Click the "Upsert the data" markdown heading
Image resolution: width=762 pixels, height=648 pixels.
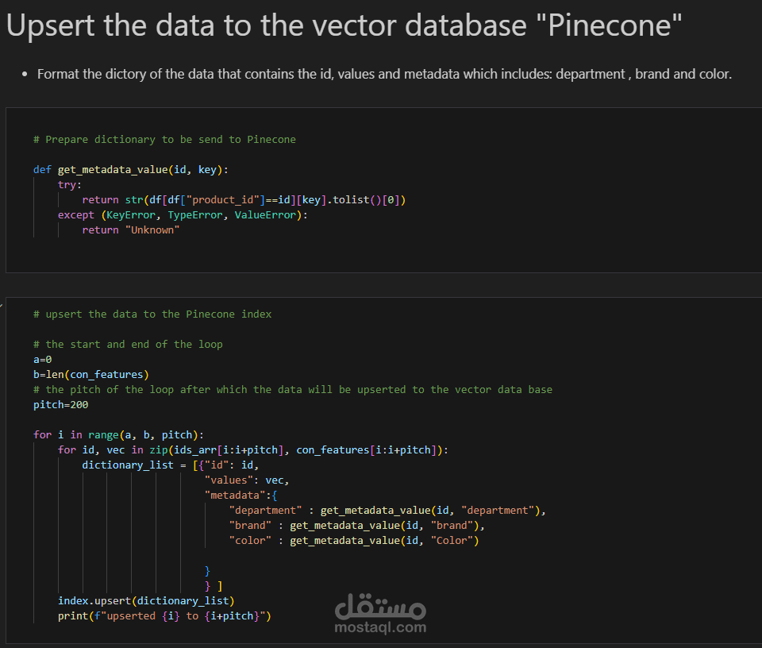tap(344, 27)
